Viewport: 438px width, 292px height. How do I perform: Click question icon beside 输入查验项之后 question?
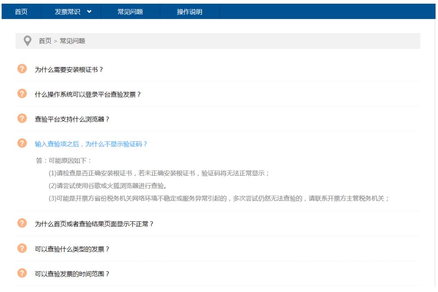click(x=22, y=143)
